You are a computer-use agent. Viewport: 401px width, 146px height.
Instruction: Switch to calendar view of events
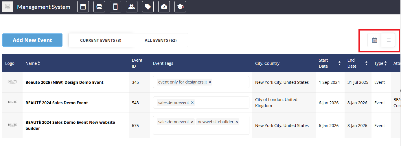374,40
